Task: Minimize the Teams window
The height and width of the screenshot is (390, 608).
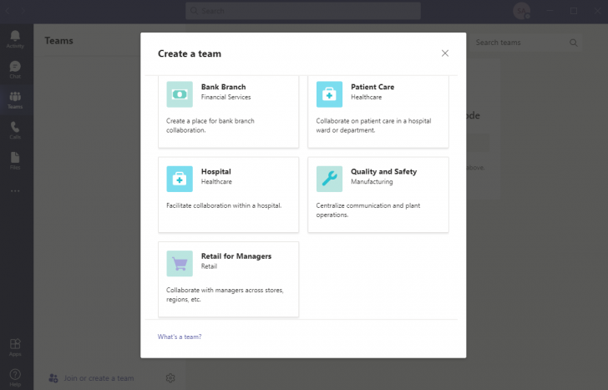Action: pyautogui.click(x=550, y=11)
